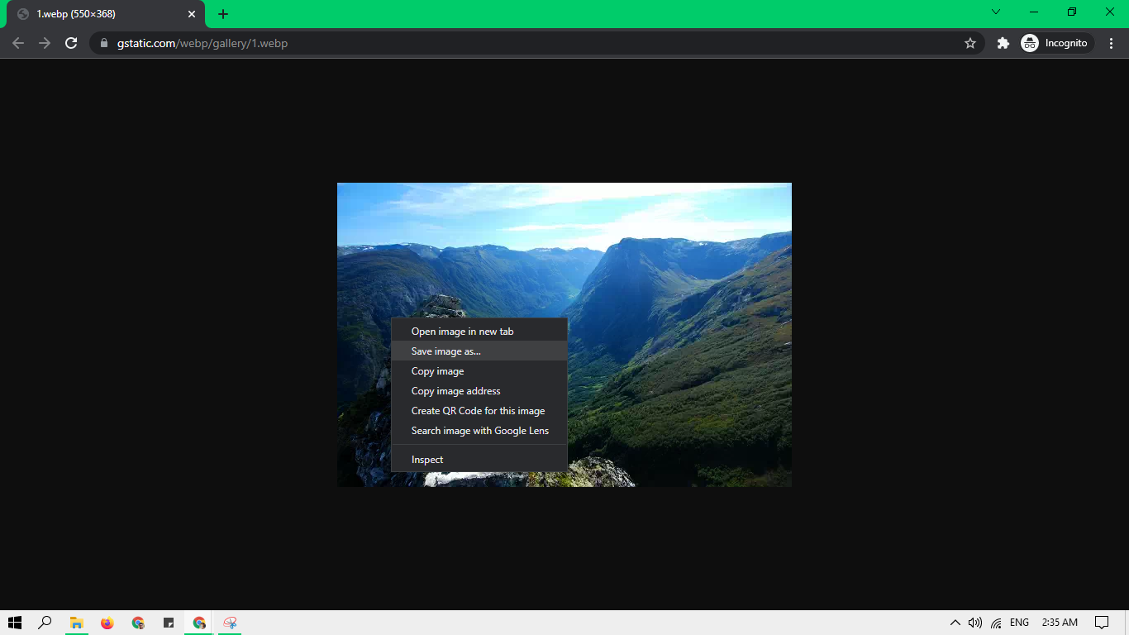Choose Create QR Code for this image
Image resolution: width=1129 pixels, height=635 pixels.
point(479,411)
